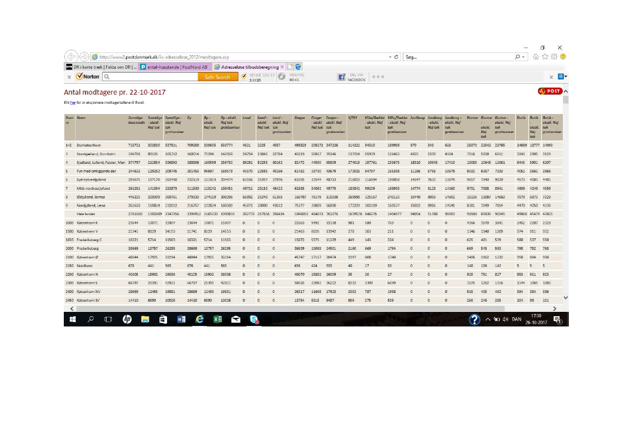This screenshot has width=632, height=447.
Task: Click the horizontal scrollbar right arrow
Action: pyautogui.click(x=554, y=308)
